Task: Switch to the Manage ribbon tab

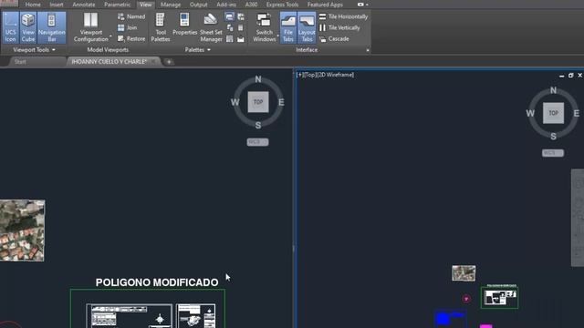Action: [171, 5]
